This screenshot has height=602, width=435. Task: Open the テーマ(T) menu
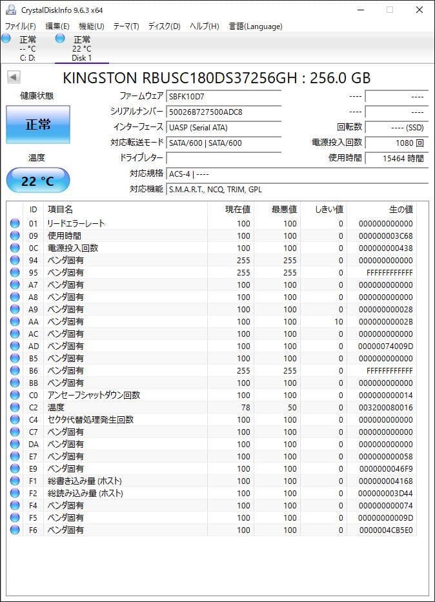coord(126,26)
